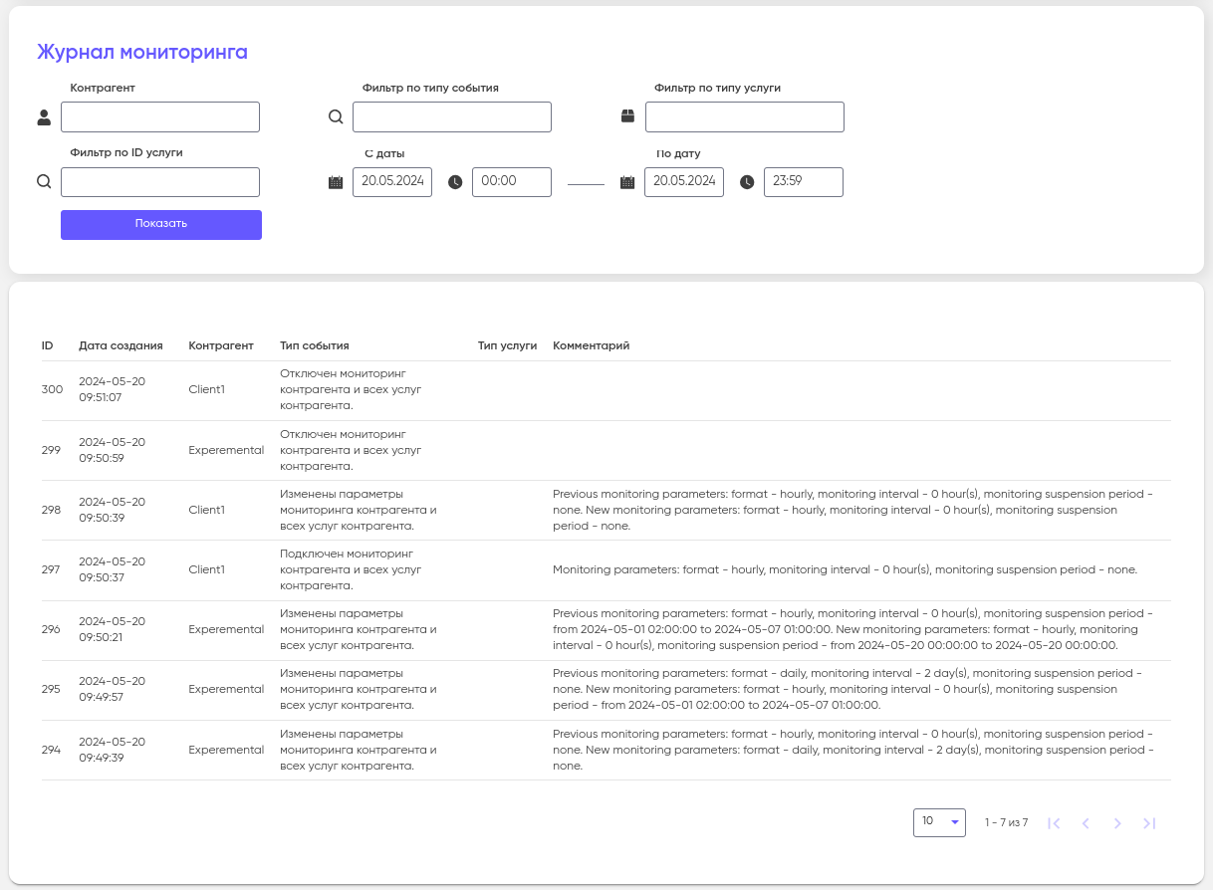Click the clock icon next to 23:59

[747, 182]
